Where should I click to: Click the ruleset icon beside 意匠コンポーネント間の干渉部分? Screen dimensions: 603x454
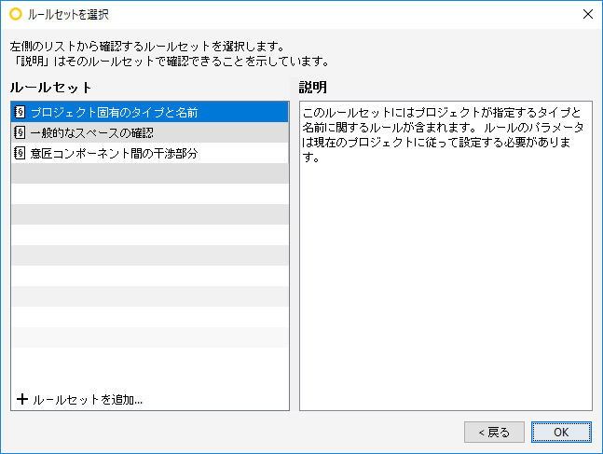(20, 153)
